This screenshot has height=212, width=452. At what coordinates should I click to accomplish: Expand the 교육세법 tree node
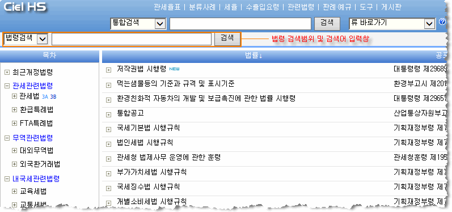tap(14, 191)
